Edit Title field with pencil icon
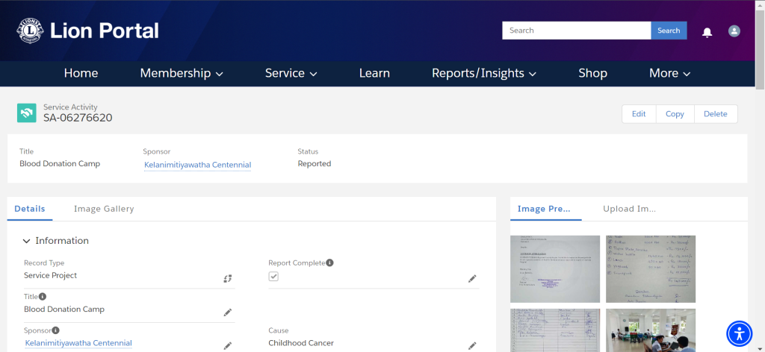Image resolution: width=765 pixels, height=352 pixels. [x=228, y=312]
